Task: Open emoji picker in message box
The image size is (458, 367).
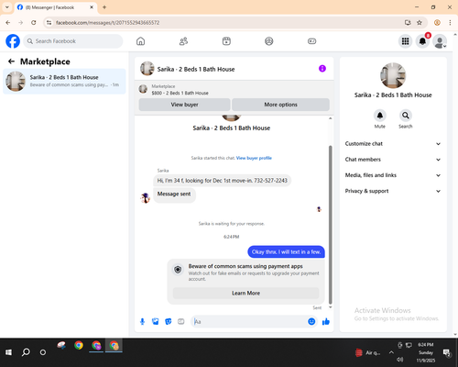Action: (311, 321)
